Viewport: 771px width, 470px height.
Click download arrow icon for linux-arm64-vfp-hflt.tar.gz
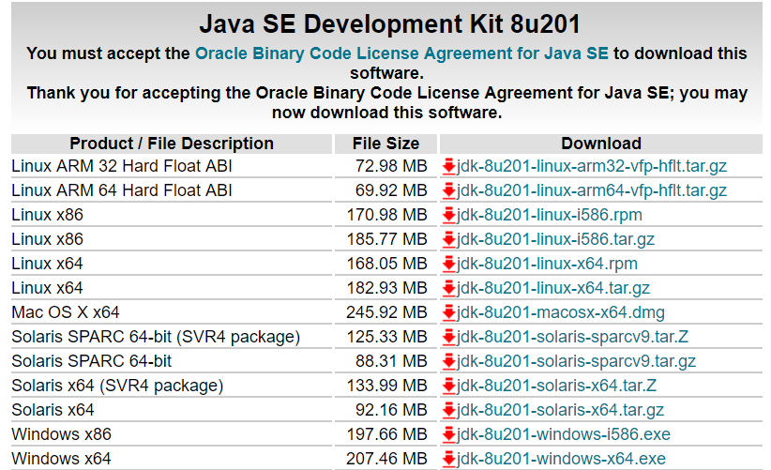pyautogui.click(x=448, y=190)
